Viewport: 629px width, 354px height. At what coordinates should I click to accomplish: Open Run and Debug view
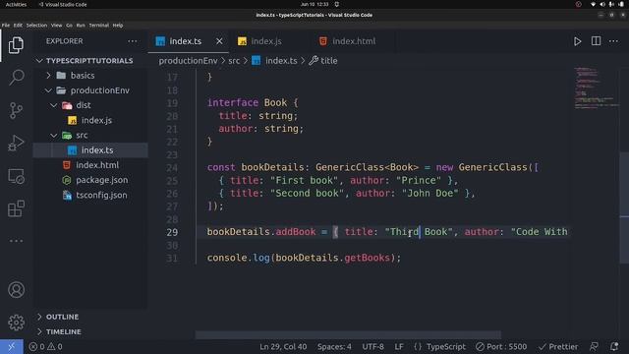pos(16,144)
